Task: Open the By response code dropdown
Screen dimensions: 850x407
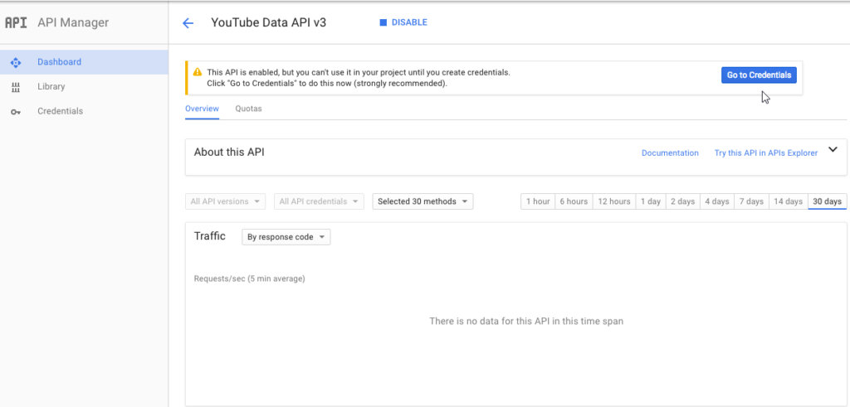Action: pos(286,237)
